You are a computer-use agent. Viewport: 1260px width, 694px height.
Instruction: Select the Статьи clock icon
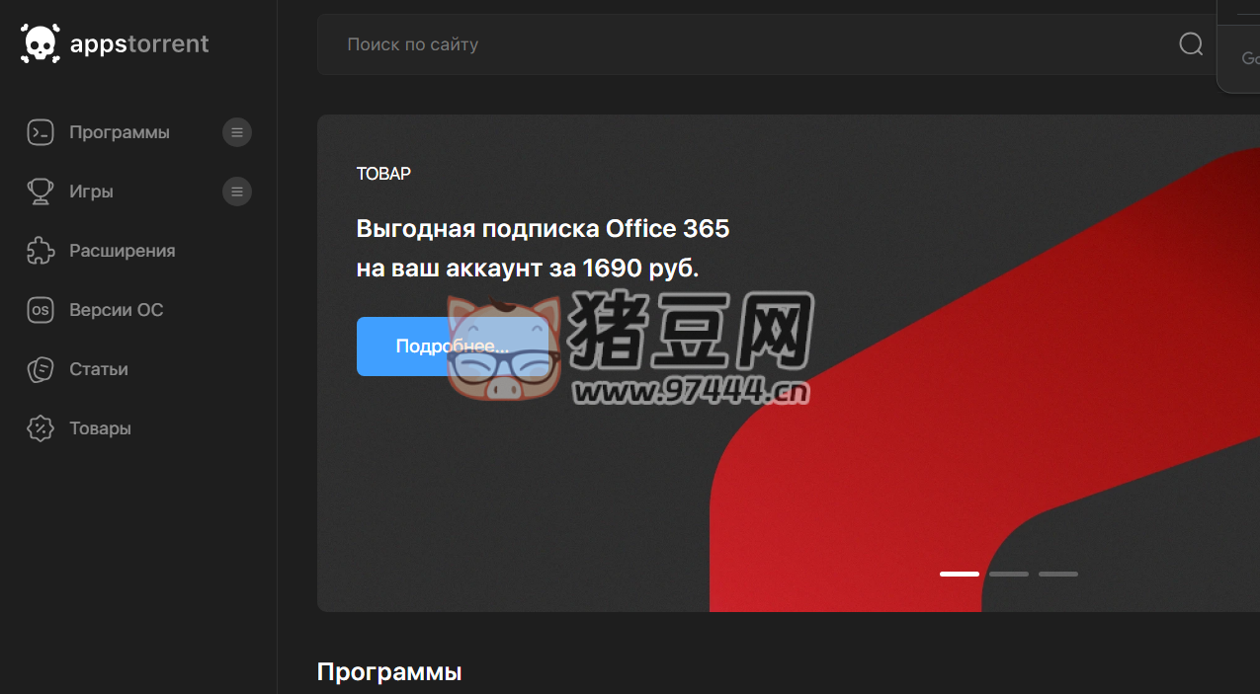[x=41, y=368]
